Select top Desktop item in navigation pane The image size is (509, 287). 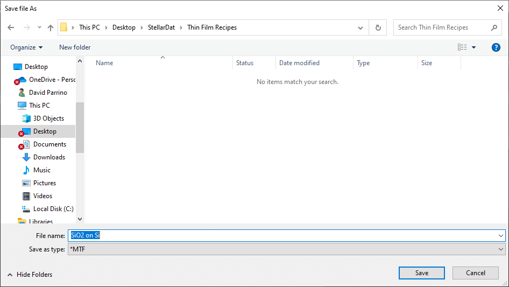37,67
